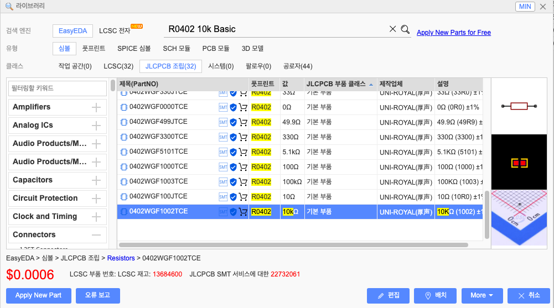
Task: Click the cart icon for 0402WGF1003TCE
Action: coord(243,182)
